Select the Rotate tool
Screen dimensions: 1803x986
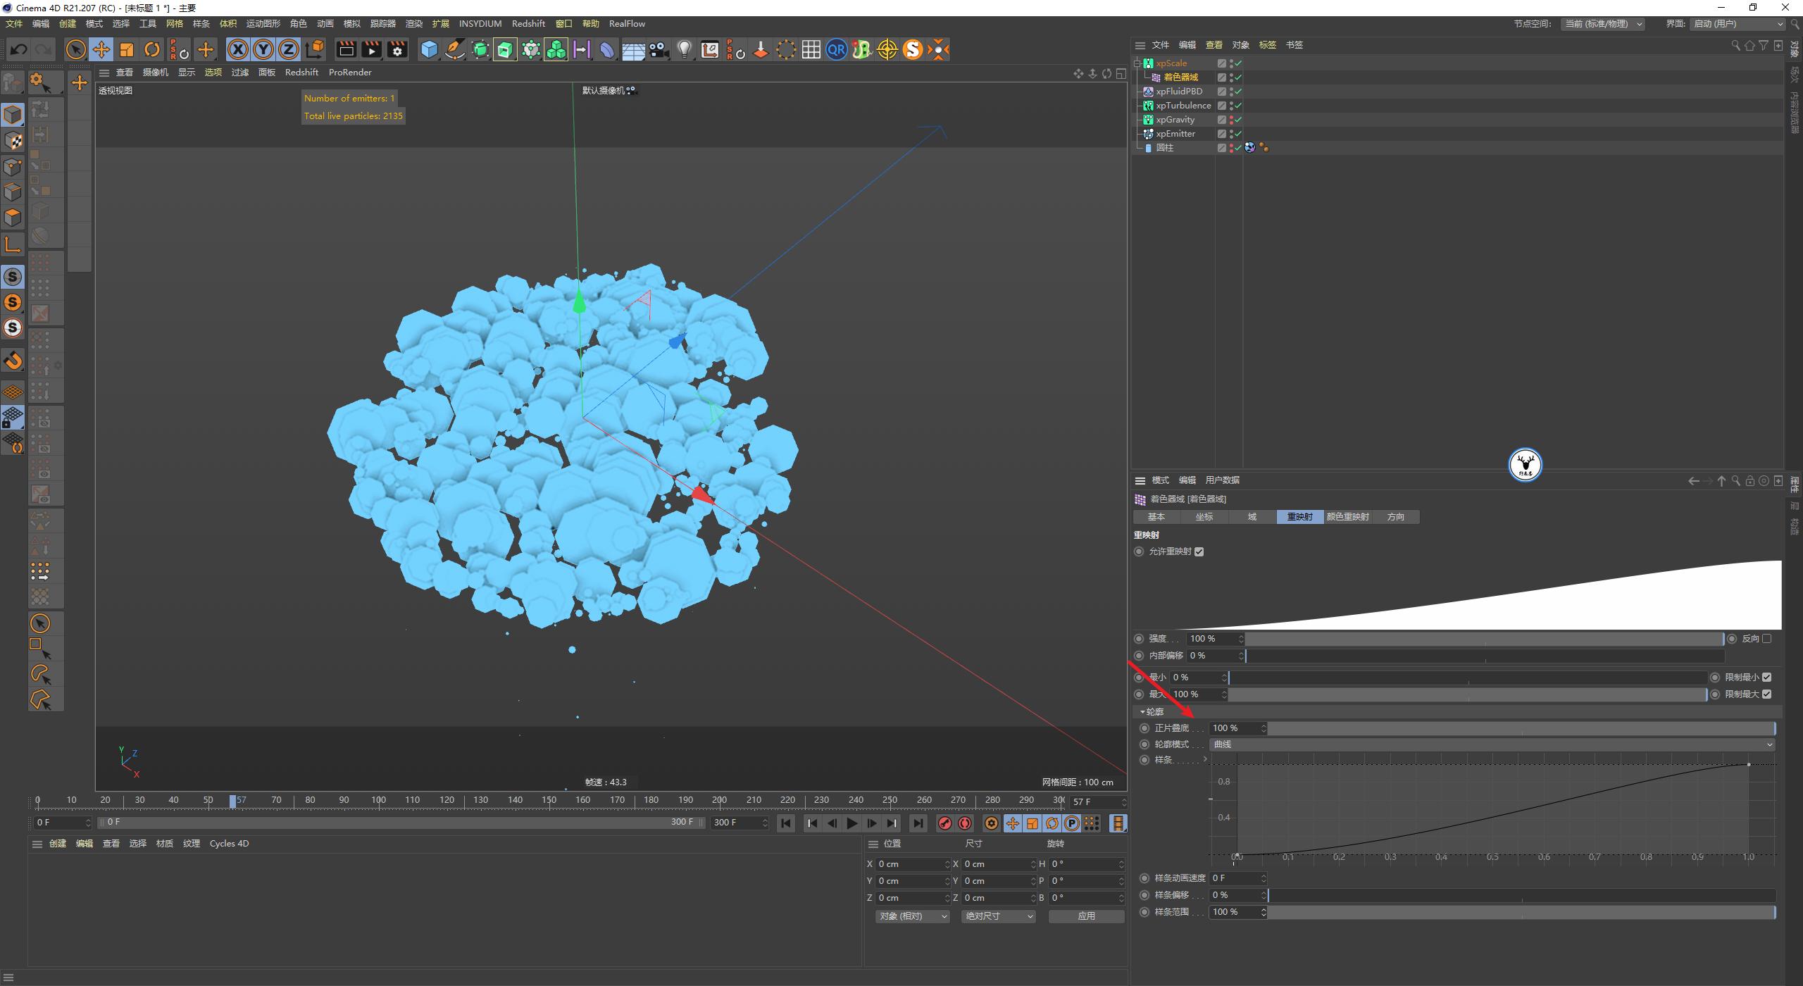tap(152, 49)
